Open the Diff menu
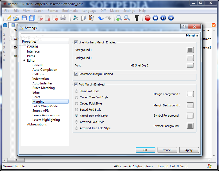 pyautogui.click(x=103, y=11)
